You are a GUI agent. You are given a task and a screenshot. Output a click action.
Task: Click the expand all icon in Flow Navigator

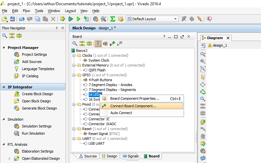tap(19, 36)
